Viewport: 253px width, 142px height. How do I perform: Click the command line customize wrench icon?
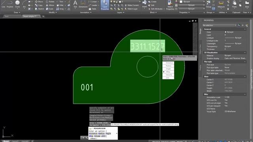pos(87,138)
